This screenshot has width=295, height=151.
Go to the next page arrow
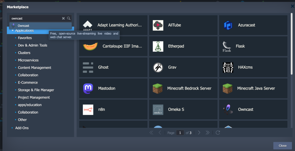pyautogui.click(x=199, y=133)
